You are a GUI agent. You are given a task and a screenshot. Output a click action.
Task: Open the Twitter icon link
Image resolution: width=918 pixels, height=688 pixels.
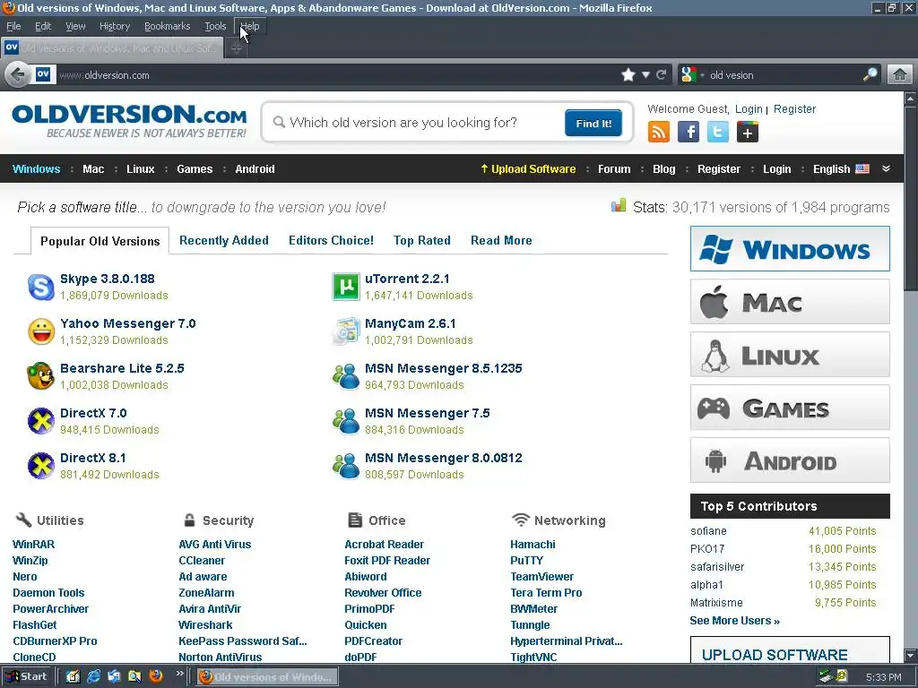click(718, 132)
